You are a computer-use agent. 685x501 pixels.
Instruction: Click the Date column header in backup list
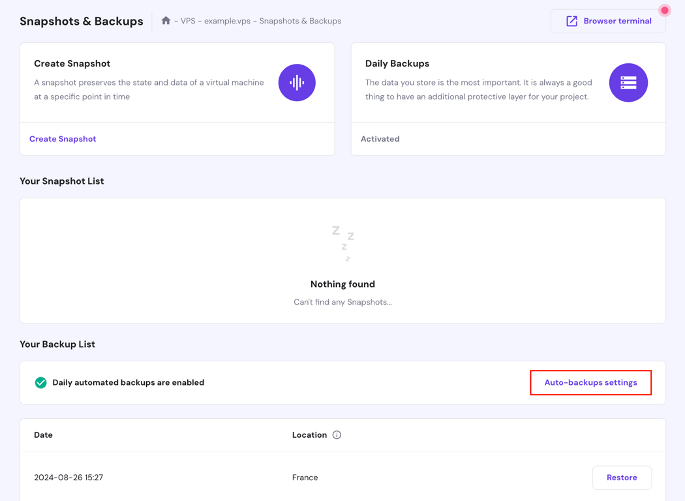43,434
